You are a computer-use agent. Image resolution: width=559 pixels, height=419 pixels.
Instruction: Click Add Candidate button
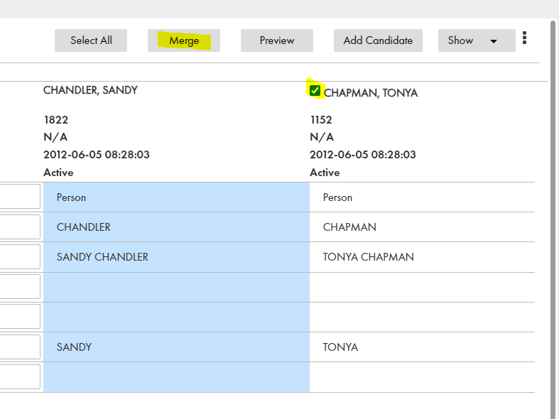click(x=379, y=40)
